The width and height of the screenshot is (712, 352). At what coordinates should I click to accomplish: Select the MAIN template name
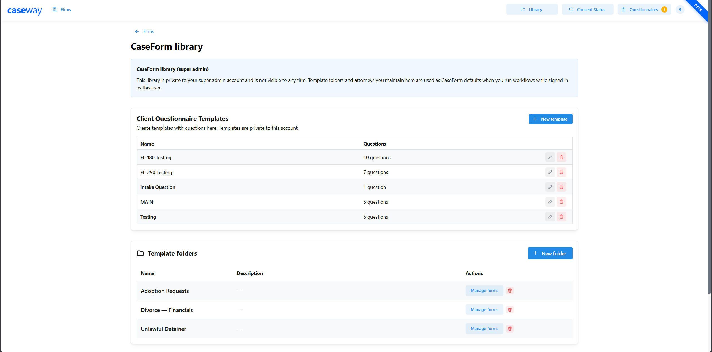147,202
